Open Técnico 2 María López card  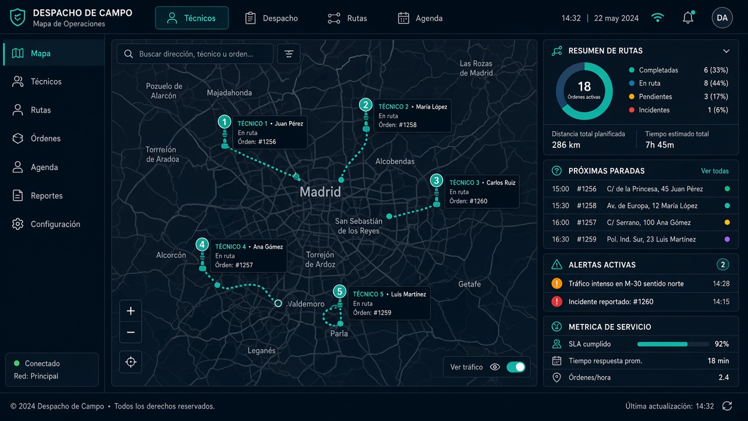413,116
